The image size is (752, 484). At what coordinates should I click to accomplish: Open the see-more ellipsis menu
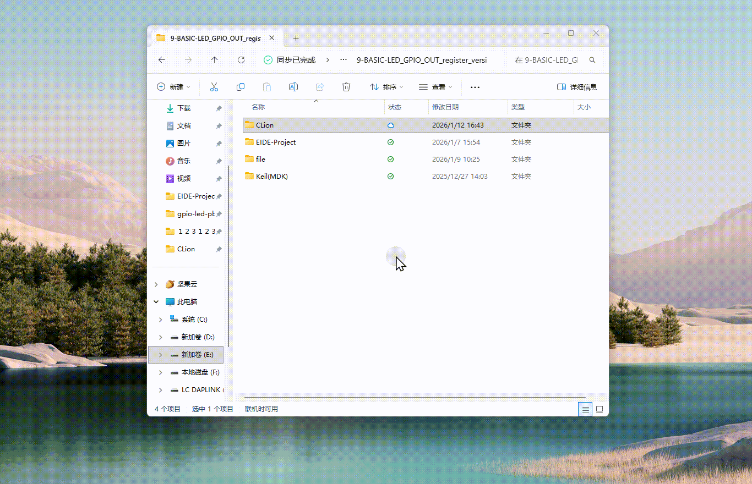475,87
